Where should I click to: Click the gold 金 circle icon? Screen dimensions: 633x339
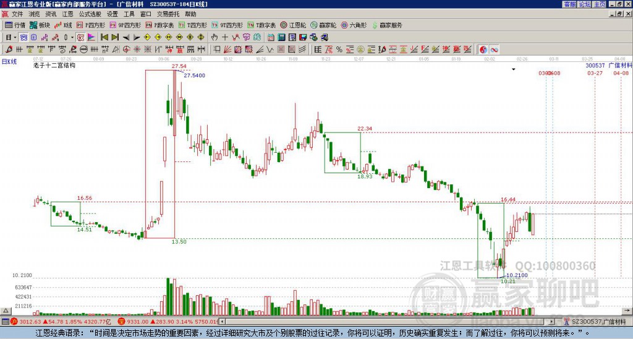pos(360,49)
